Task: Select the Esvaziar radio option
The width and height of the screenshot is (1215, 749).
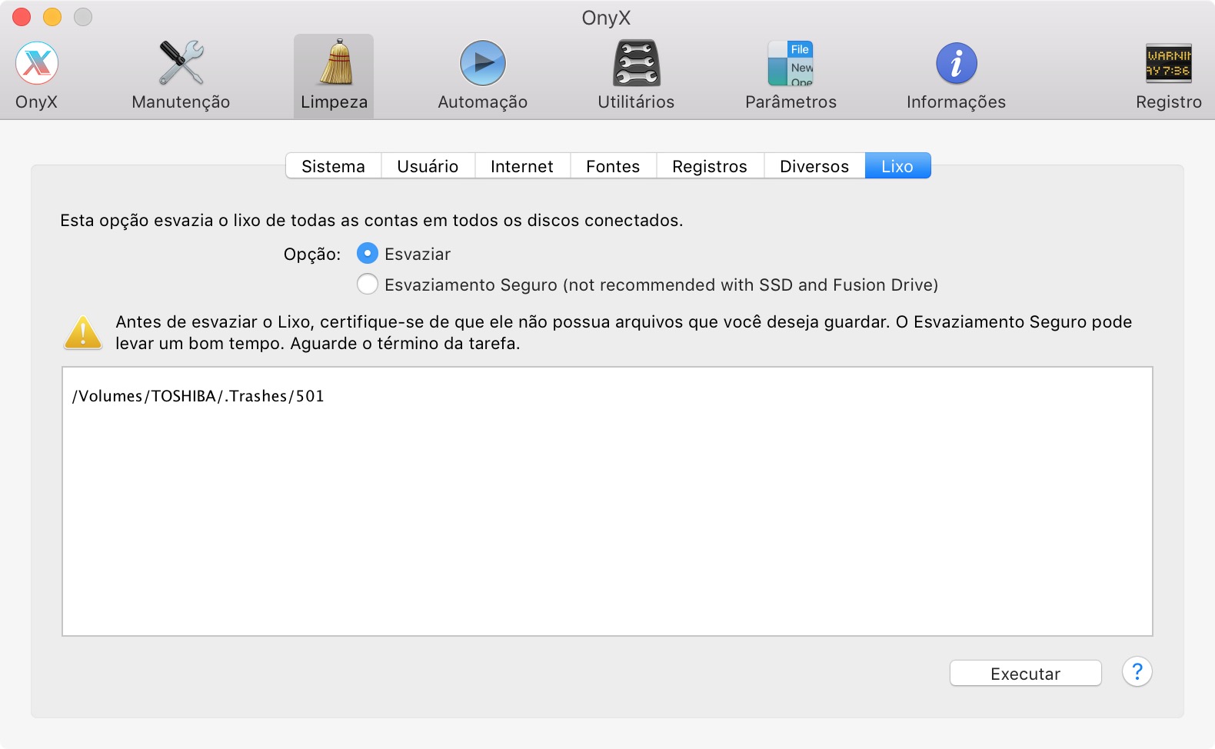Action: tap(368, 254)
